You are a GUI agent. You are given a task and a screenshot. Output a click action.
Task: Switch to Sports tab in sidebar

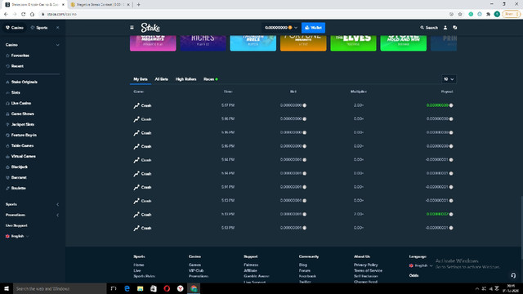pos(39,28)
